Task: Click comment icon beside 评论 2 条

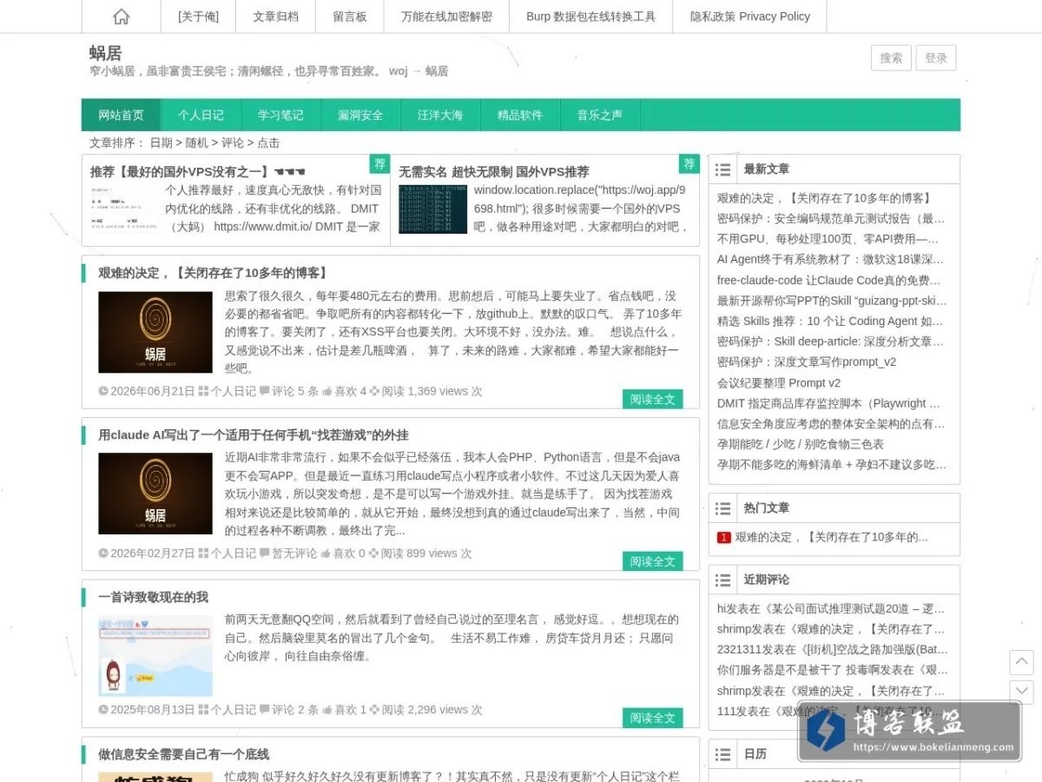Action: pos(264,710)
